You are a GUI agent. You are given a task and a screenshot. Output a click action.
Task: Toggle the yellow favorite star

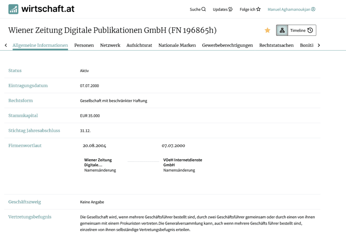(267, 30)
